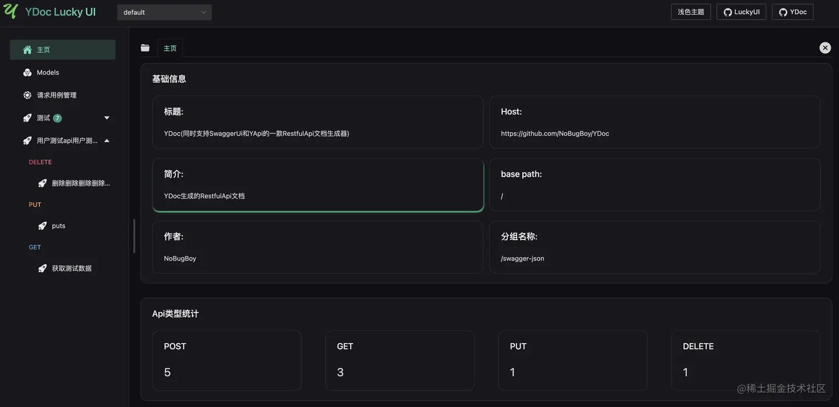The height and width of the screenshot is (407, 839).
Task: Close all tabs with the X circle button
Action: pos(825,48)
